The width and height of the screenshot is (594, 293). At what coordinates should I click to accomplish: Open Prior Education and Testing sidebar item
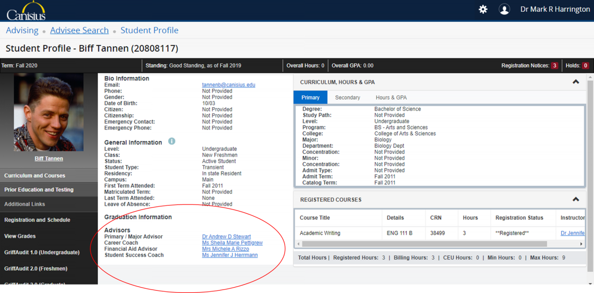[x=39, y=190]
